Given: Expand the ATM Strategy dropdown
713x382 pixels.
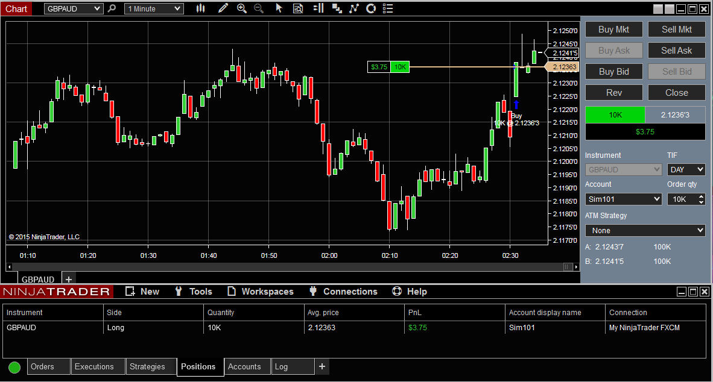Looking at the screenshot, I should 645,230.
